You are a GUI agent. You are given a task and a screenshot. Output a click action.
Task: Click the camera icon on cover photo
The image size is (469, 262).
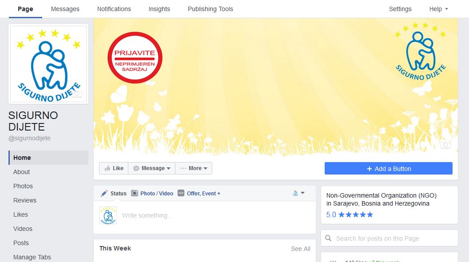click(x=445, y=144)
